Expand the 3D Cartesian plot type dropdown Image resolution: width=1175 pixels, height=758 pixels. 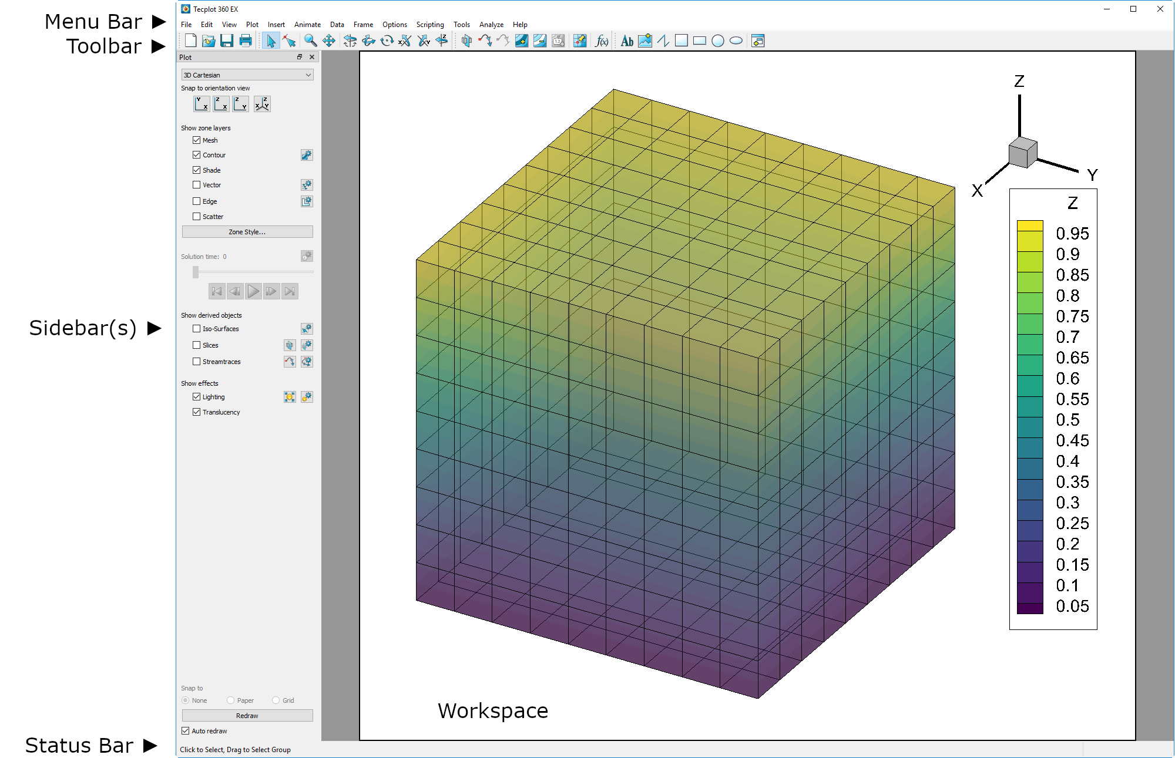247,75
